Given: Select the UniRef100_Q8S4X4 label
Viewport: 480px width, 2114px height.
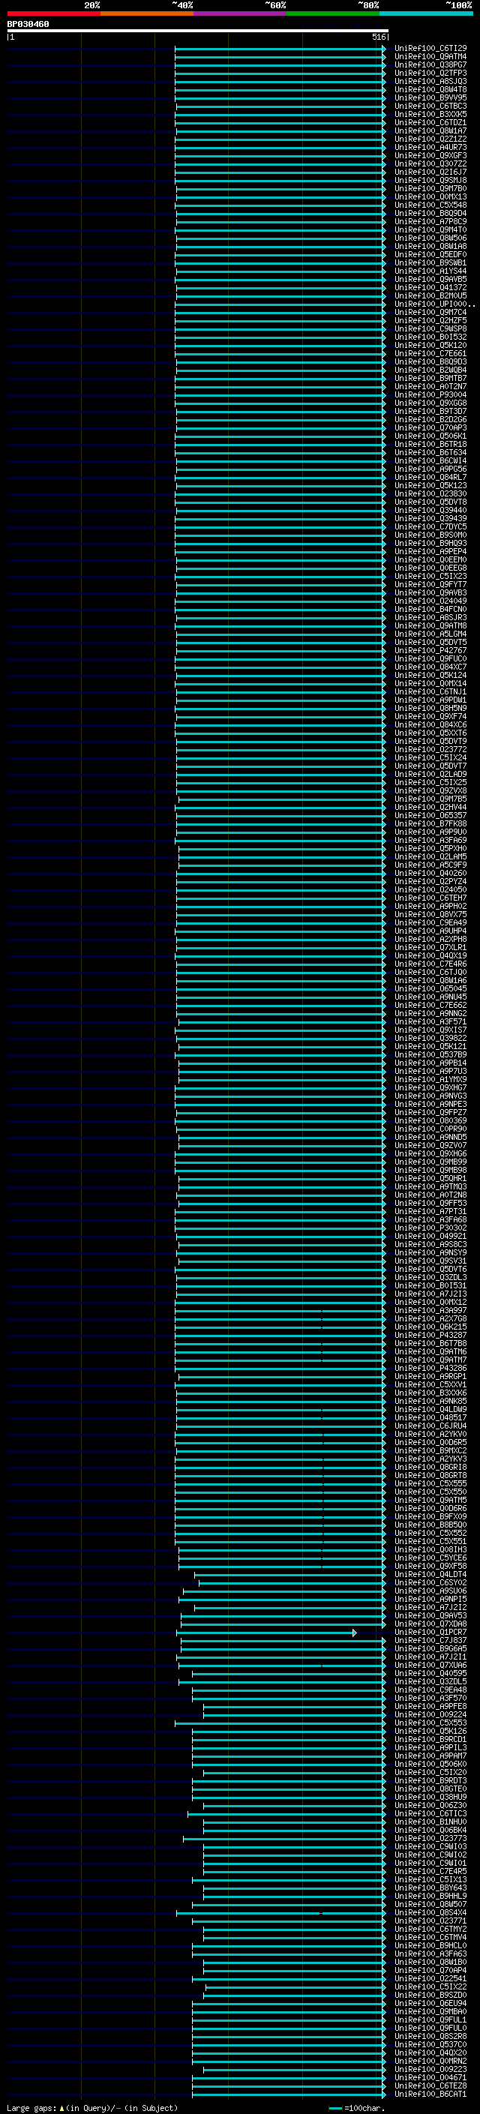Looking at the screenshot, I should tap(430, 1912).
